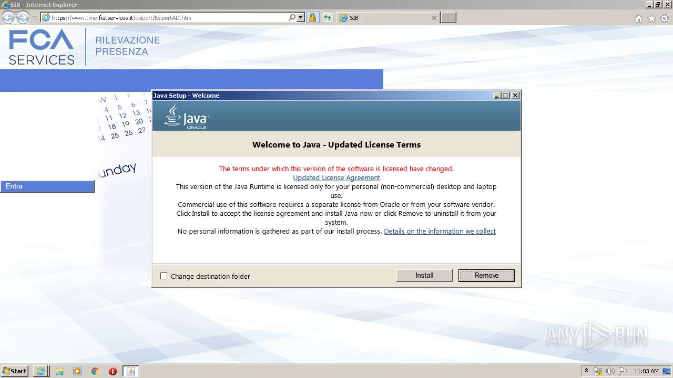Select the SIB browser tab
673x378 pixels.
(x=388, y=18)
